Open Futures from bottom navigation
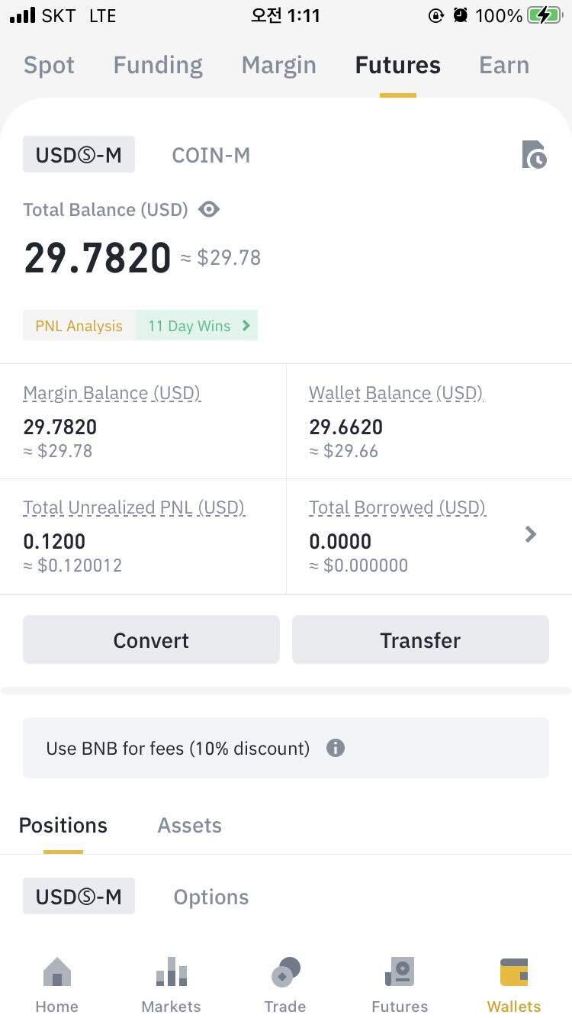The image size is (572, 1018). pos(400,986)
